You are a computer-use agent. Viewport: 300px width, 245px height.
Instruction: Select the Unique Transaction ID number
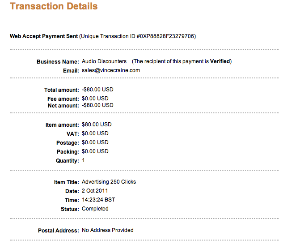coord(165,36)
